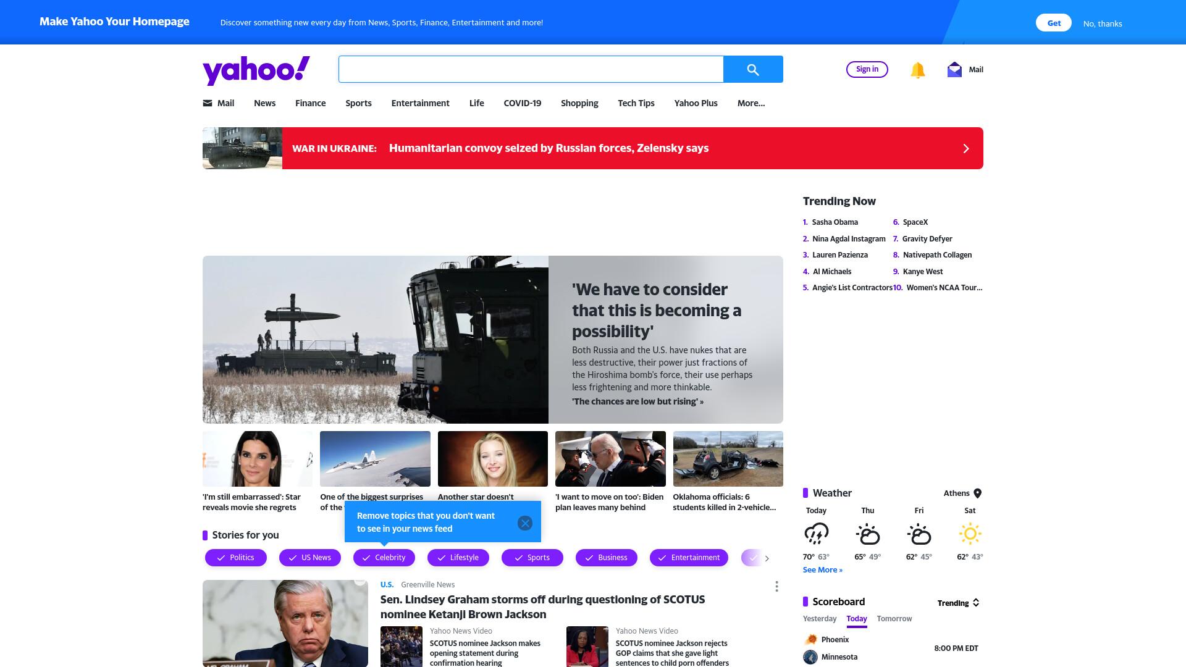Click the small Mail envelope in nav bar
This screenshot has width=1186, height=667.
(208, 103)
